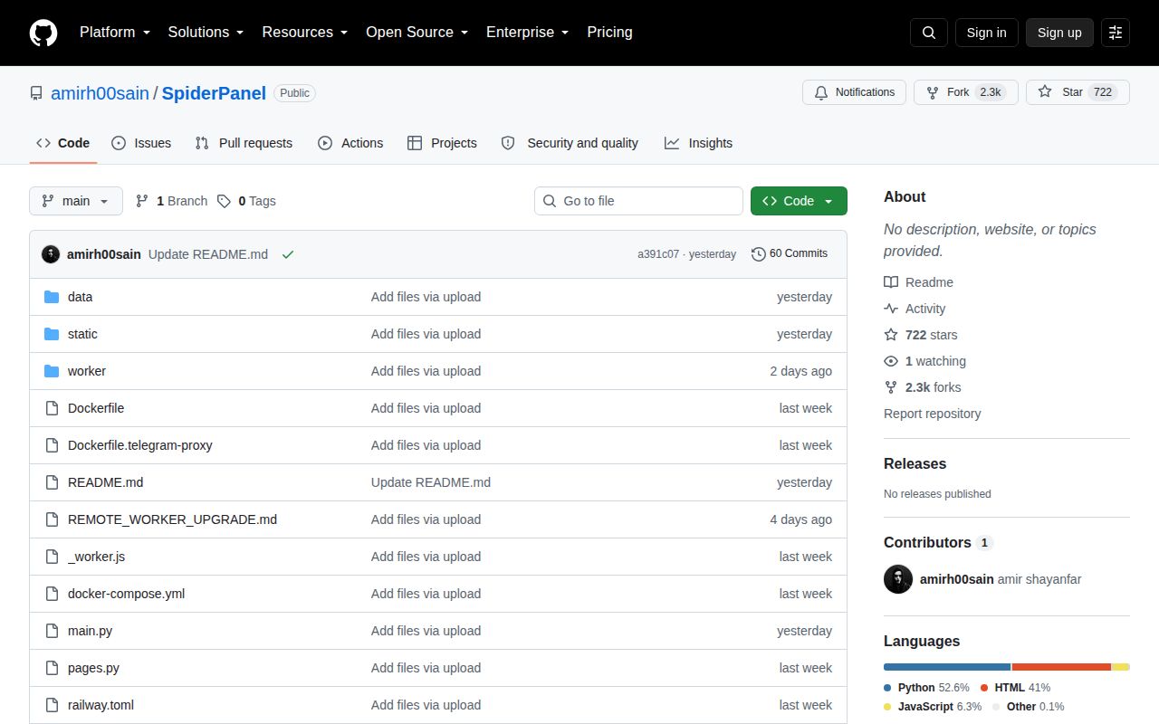Open the Pricing page link
The width and height of the screenshot is (1159, 724).
click(609, 33)
